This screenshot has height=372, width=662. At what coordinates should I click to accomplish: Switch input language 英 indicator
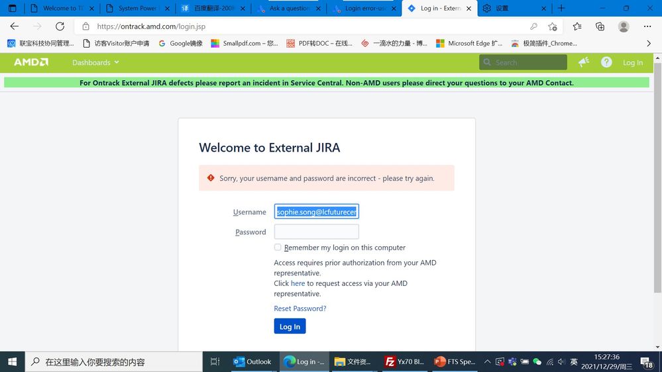tap(574, 361)
